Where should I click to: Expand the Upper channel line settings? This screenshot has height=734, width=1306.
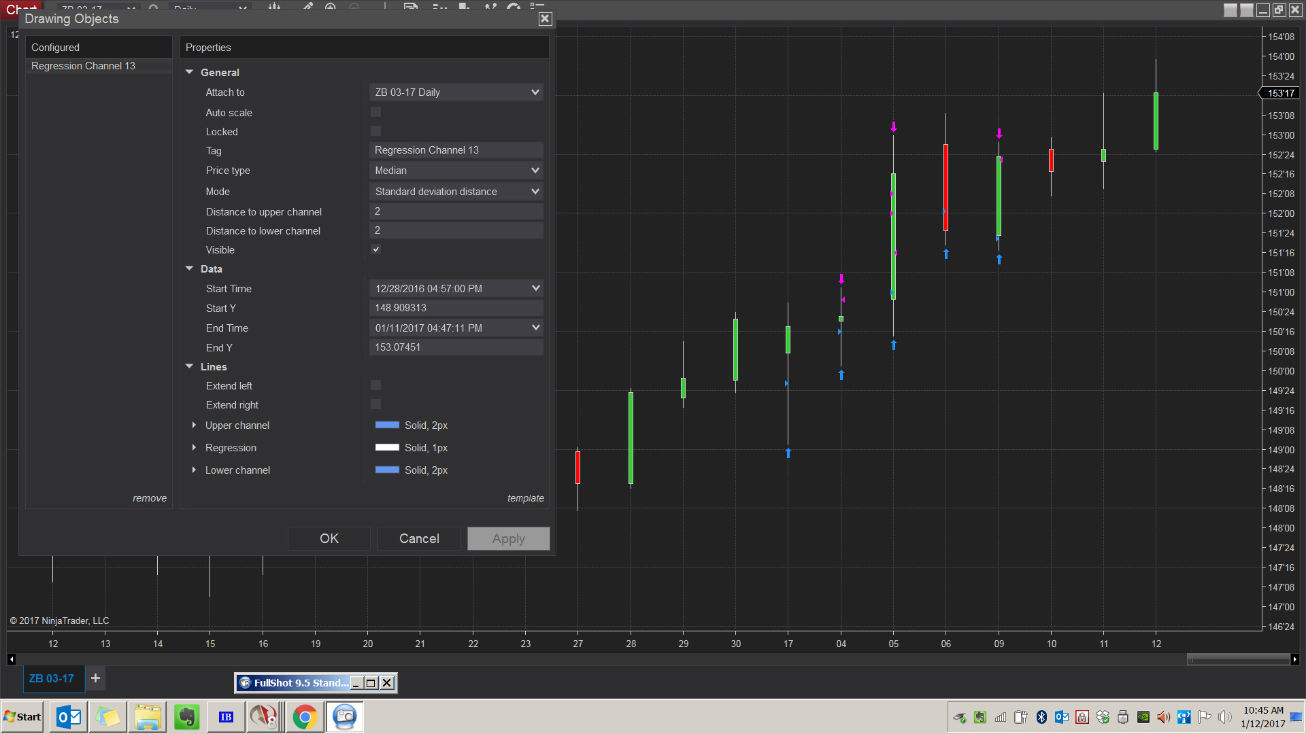coord(195,425)
